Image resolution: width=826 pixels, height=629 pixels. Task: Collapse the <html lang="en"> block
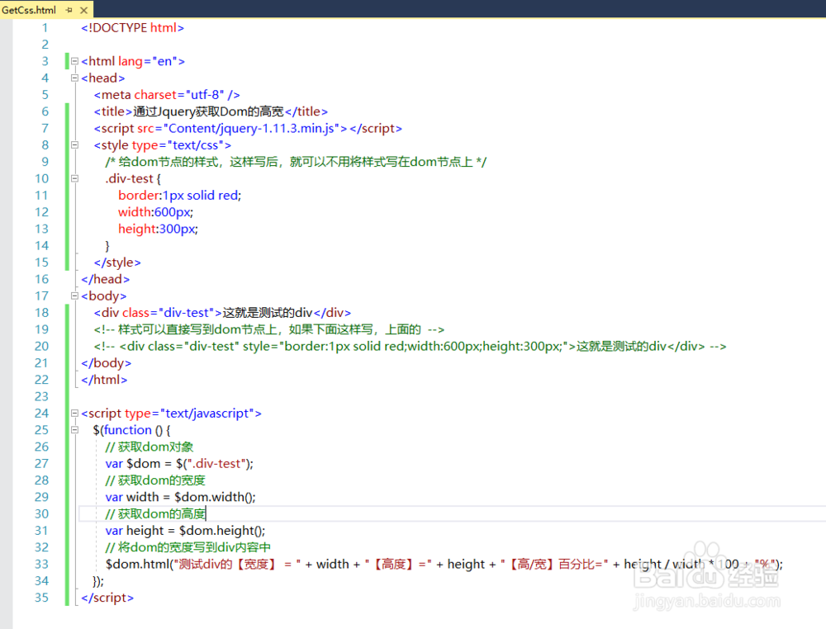coord(75,61)
